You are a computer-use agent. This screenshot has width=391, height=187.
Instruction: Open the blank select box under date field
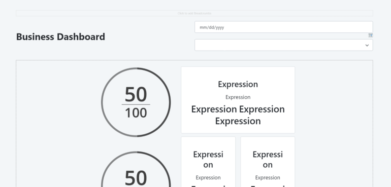click(x=284, y=45)
